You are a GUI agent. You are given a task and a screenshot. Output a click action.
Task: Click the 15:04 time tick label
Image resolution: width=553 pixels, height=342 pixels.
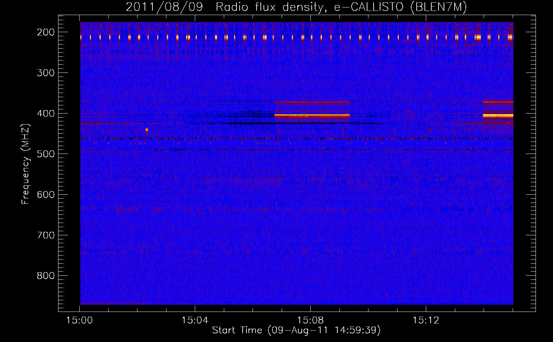click(195, 320)
